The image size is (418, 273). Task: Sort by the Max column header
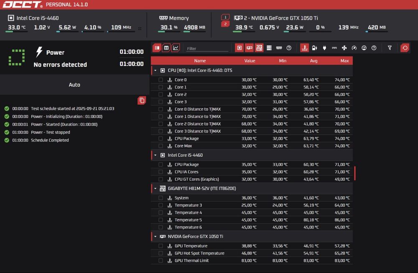click(x=345, y=61)
